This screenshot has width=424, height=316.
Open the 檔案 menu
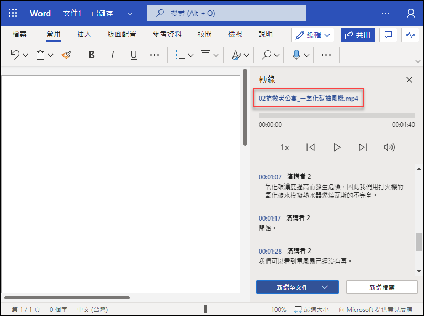19,34
